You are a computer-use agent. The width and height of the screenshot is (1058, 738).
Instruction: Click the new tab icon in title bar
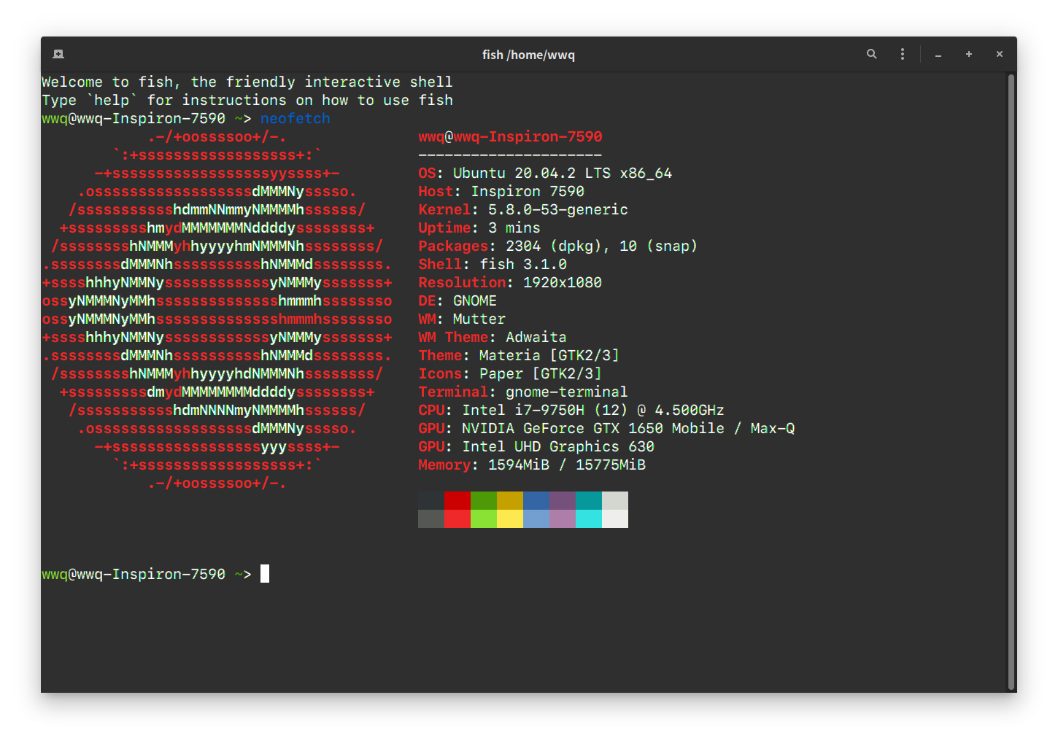click(x=58, y=54)
